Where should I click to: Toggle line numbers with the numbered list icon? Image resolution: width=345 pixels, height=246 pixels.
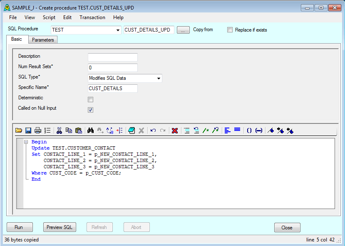(47, 130)
